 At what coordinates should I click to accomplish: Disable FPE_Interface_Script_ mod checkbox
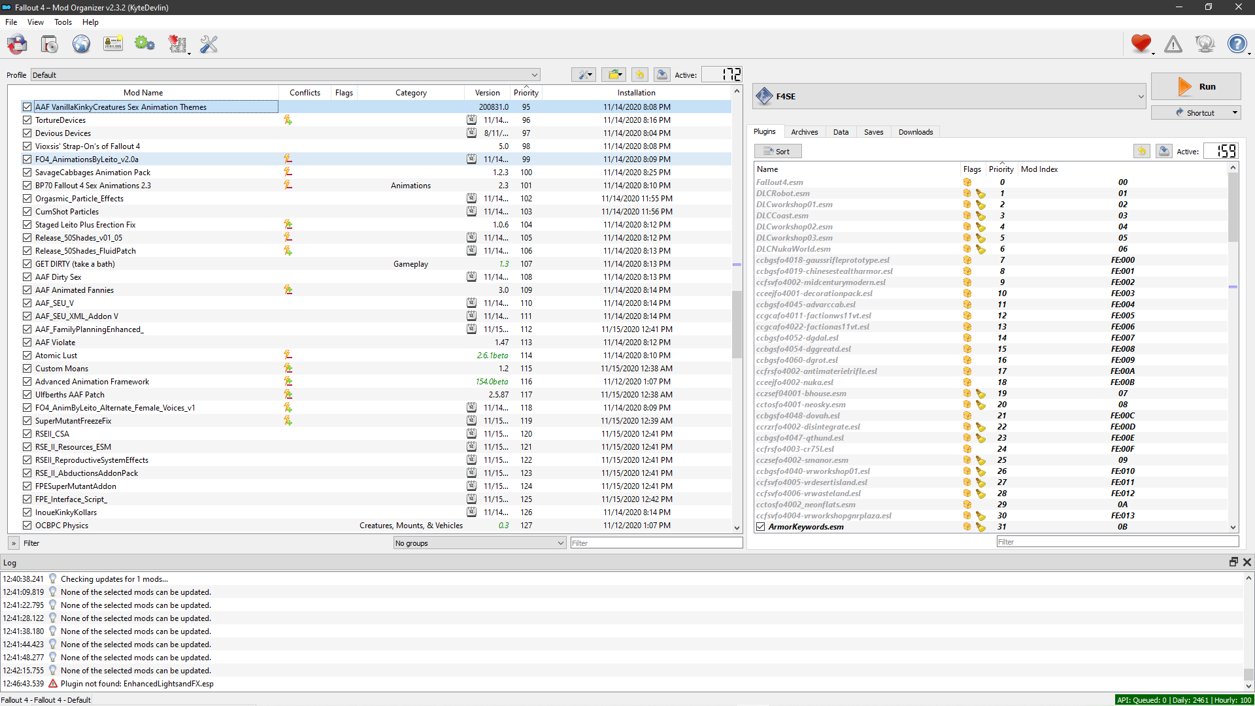(27, 499)
